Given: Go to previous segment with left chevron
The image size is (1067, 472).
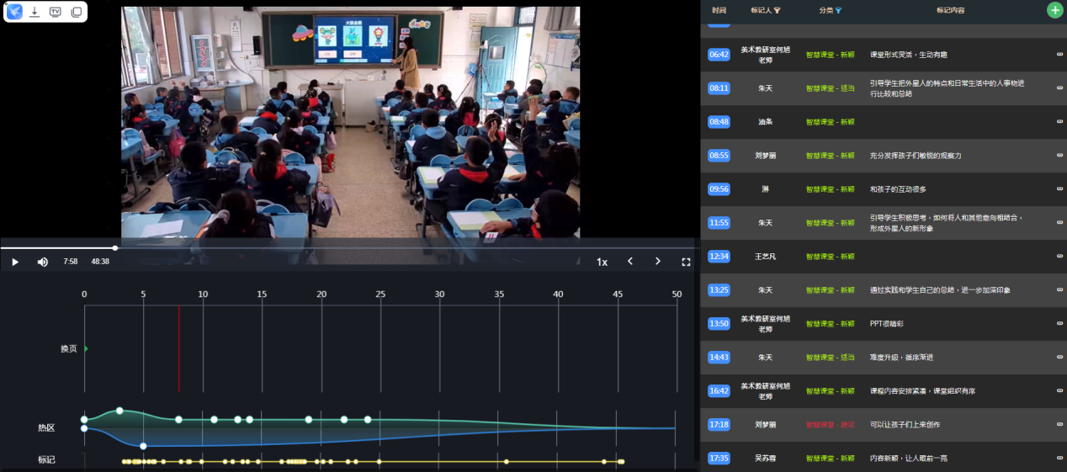Looking at the screenshot, I should [630, 262].
